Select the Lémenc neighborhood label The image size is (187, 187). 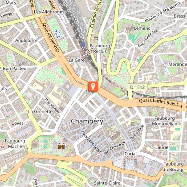coord(142,28)
